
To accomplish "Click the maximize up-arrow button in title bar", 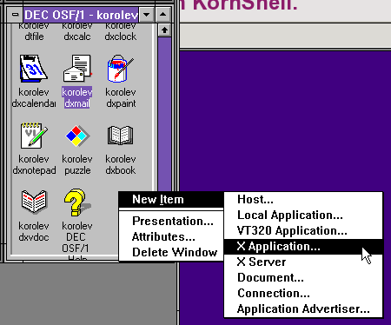I will coord(162,15).
